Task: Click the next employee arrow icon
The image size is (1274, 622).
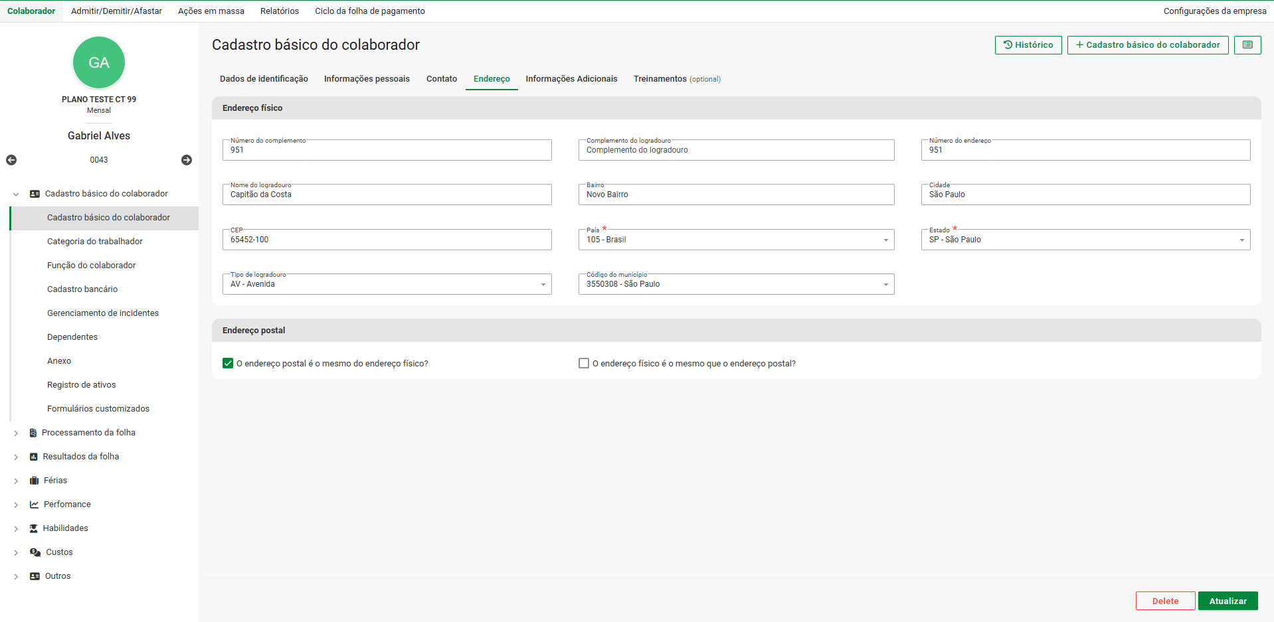Action: click(x=187, y=160)
